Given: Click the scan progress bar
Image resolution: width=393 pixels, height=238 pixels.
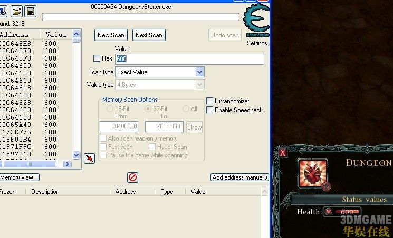Looking at the screenshot, I should tap(140, 17).
